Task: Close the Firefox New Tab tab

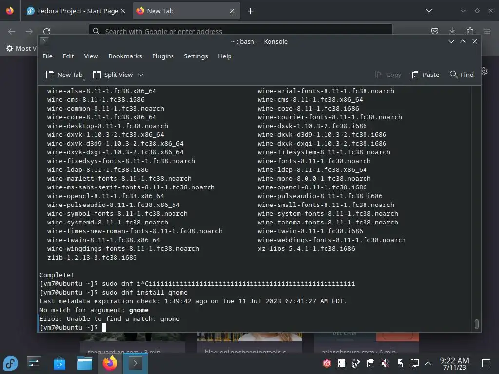Action: click(232, 11)
